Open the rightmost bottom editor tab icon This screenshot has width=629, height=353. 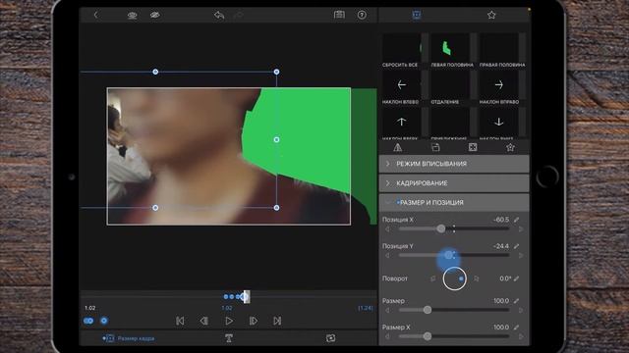(x=330, y=338)
